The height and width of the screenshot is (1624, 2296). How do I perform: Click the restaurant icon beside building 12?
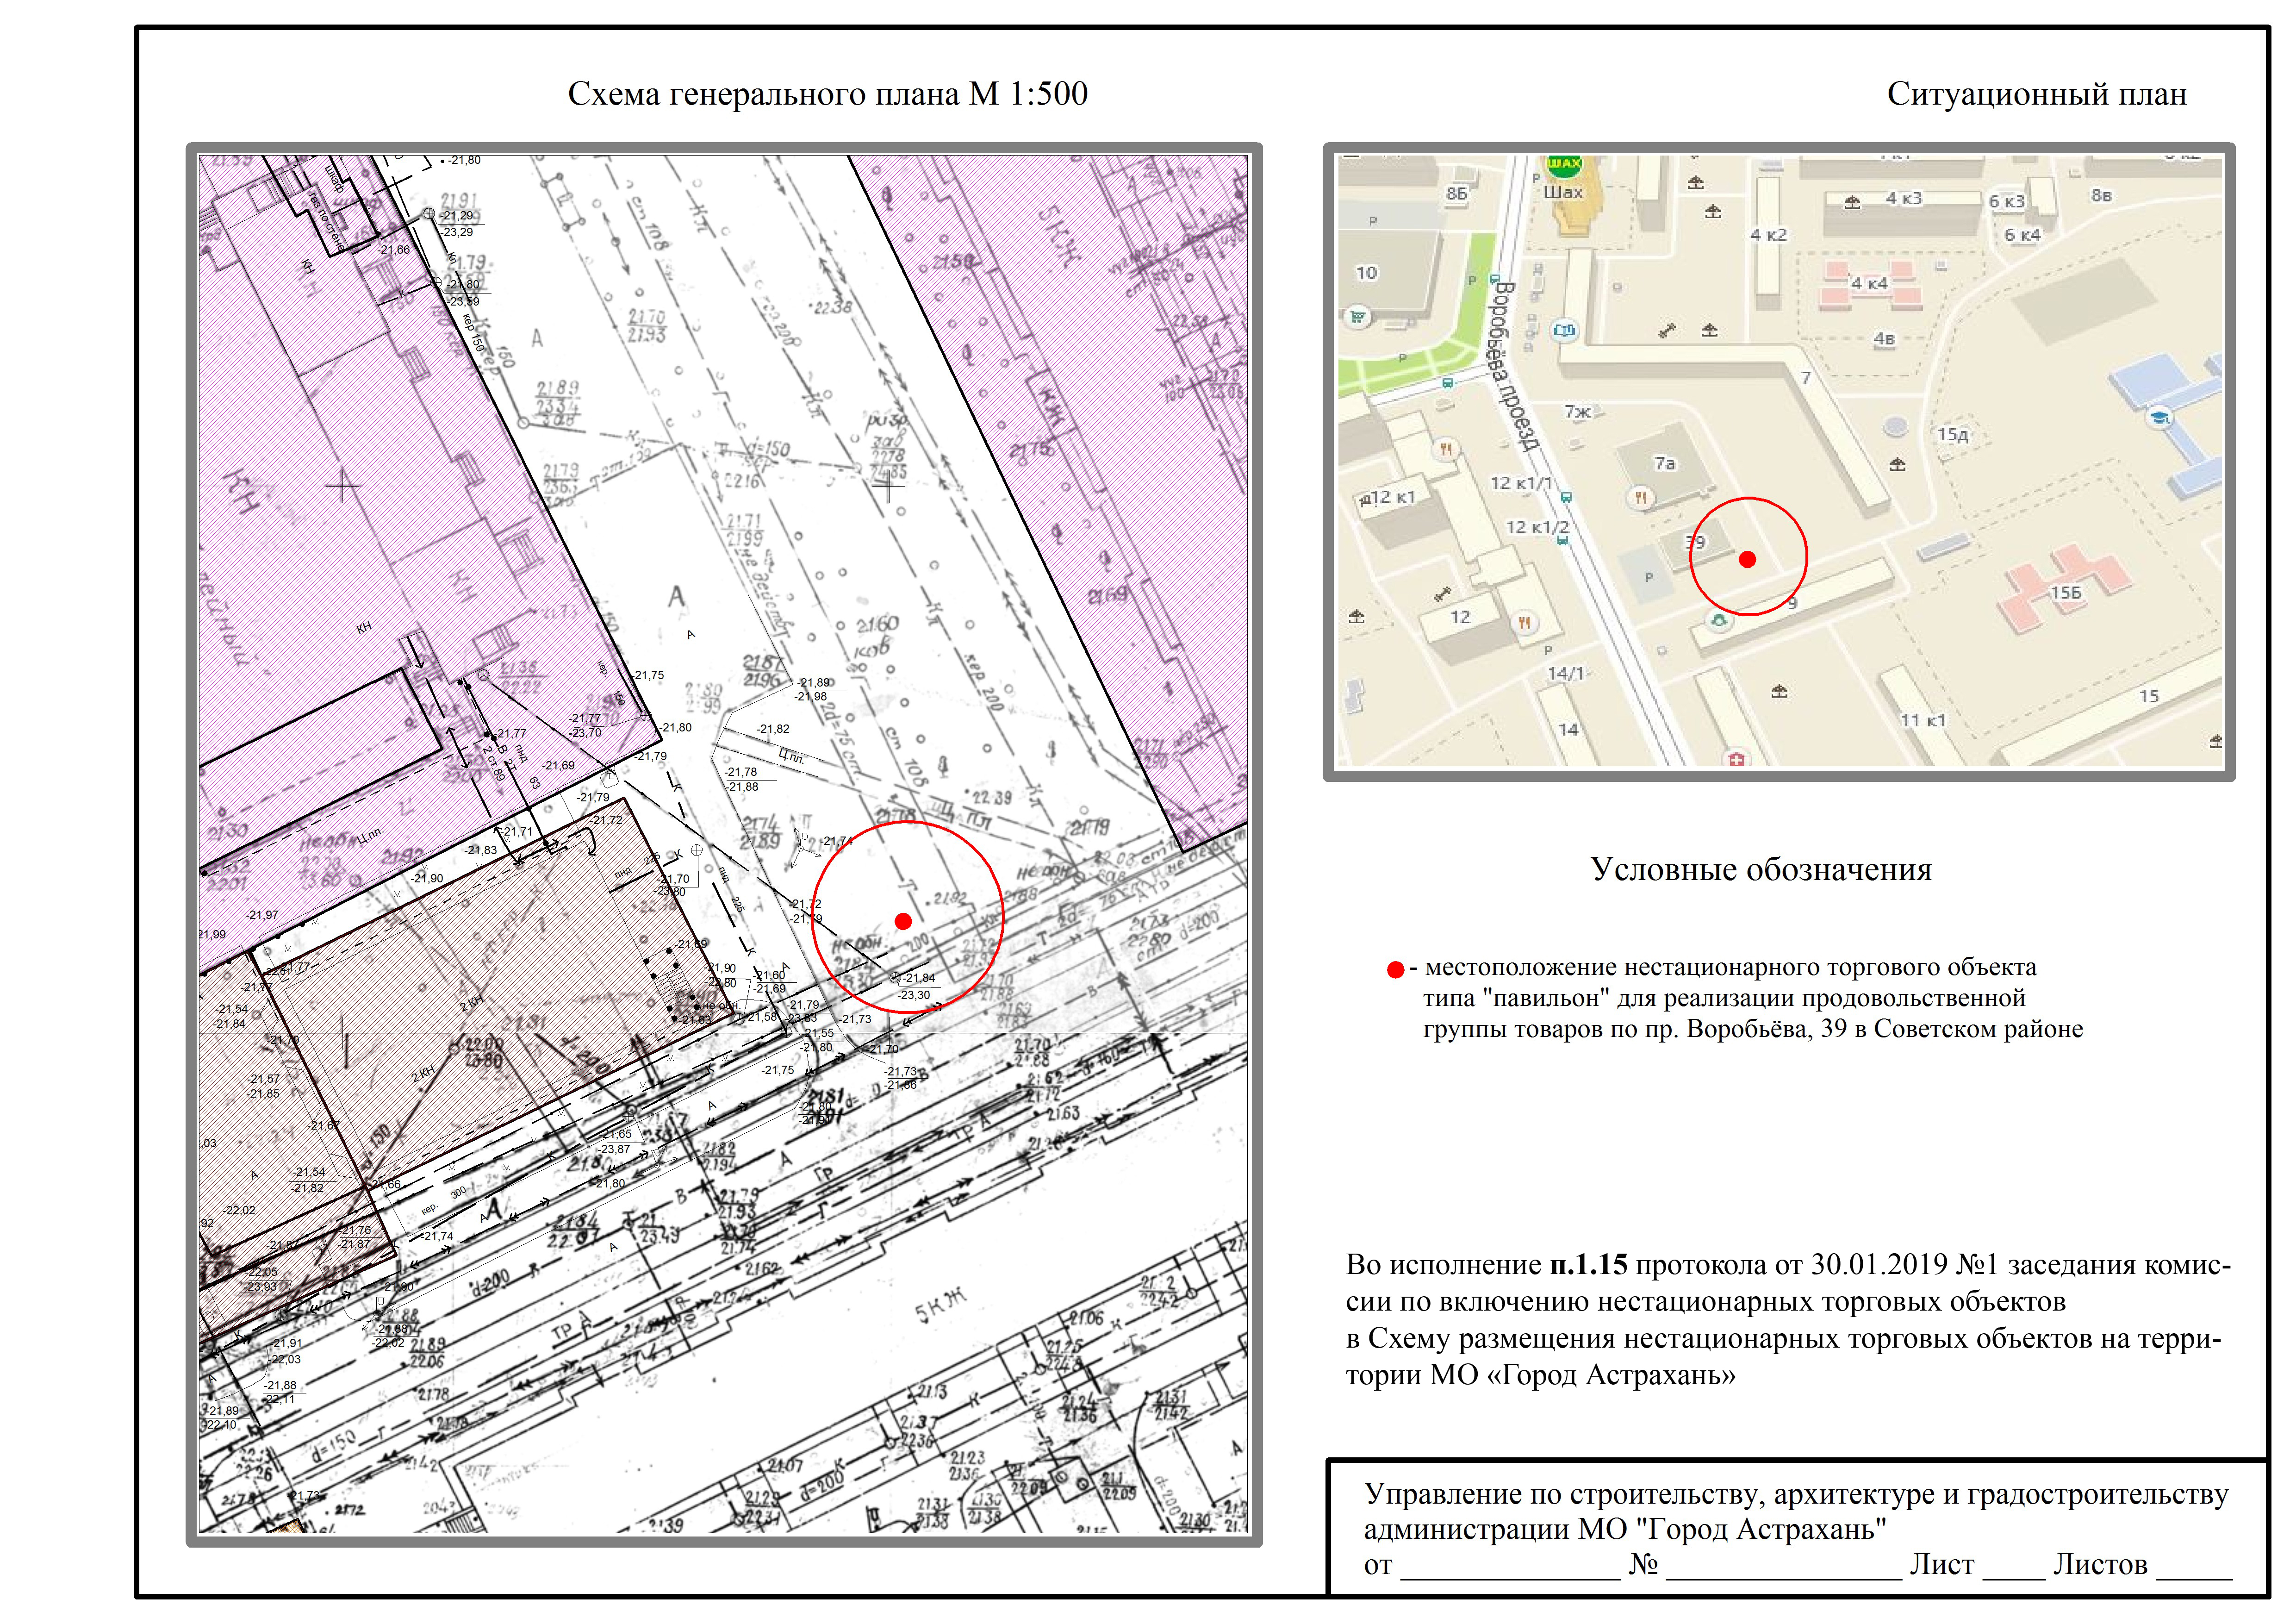(1524, 622)
